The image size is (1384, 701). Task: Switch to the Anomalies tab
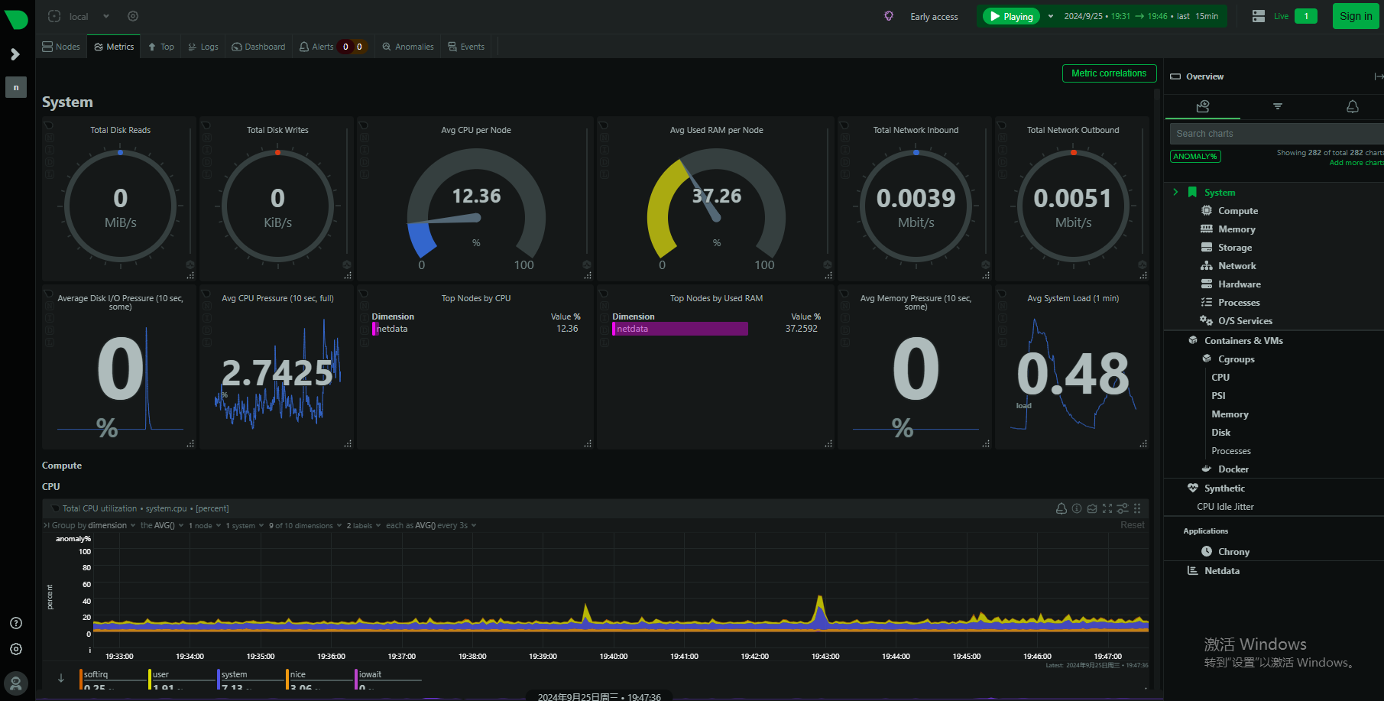tap(408, 47)
